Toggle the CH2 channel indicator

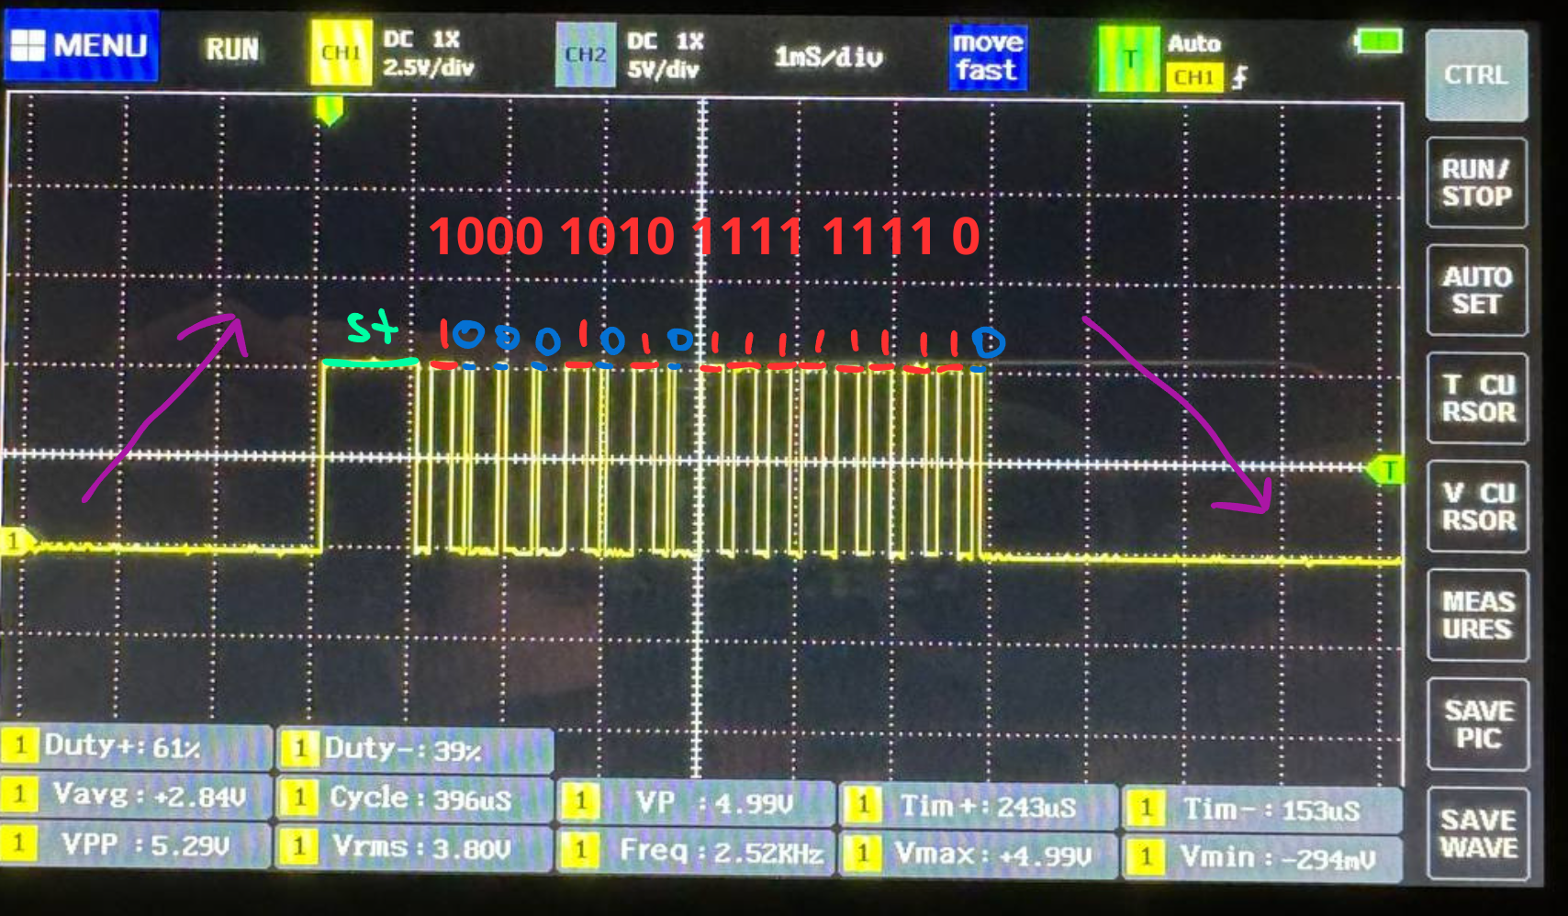tap(585, 55)
